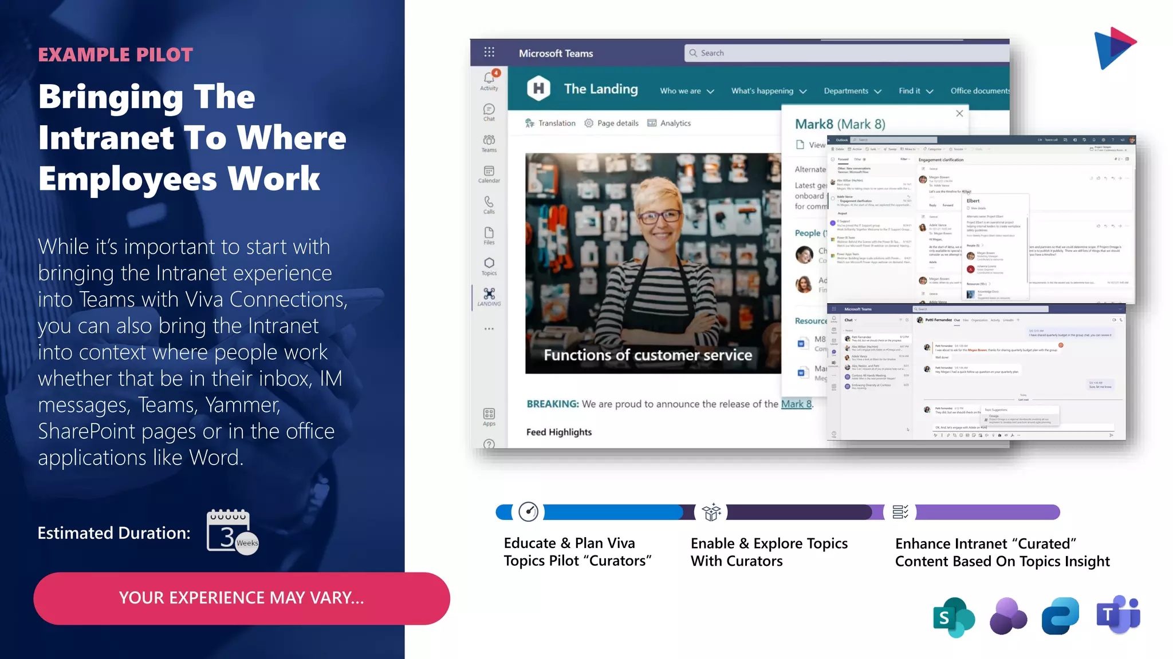Open Chat in the Teams left rail
This screenshot has width=1173, height=659.
[489, 112]
